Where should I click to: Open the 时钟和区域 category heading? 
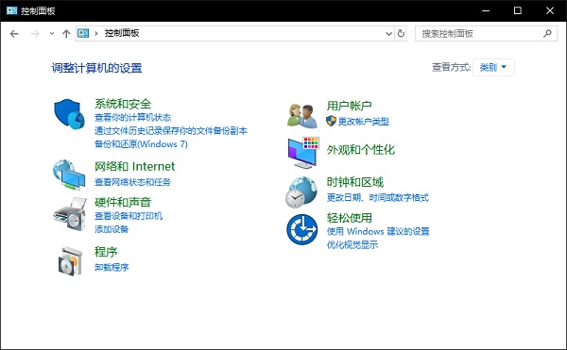click(355, 182)
